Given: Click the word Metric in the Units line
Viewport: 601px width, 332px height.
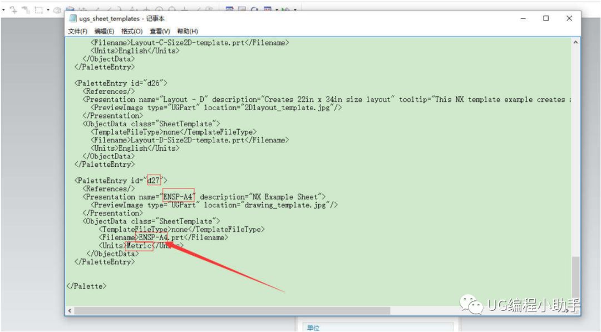Looking at the screenshot, I should pos(139,245).
